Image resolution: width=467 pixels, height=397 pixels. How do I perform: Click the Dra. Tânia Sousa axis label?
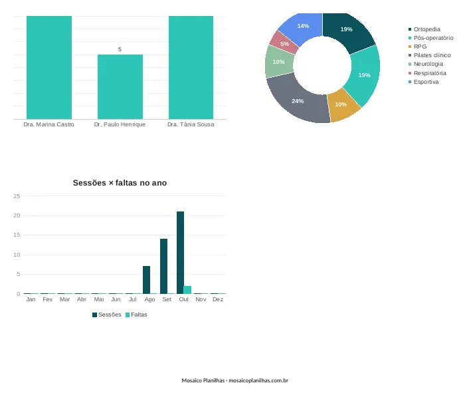tap(191, 124)
